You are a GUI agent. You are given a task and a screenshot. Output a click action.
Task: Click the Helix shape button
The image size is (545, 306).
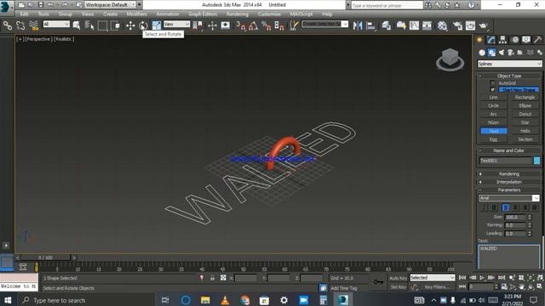click(525, 131)
